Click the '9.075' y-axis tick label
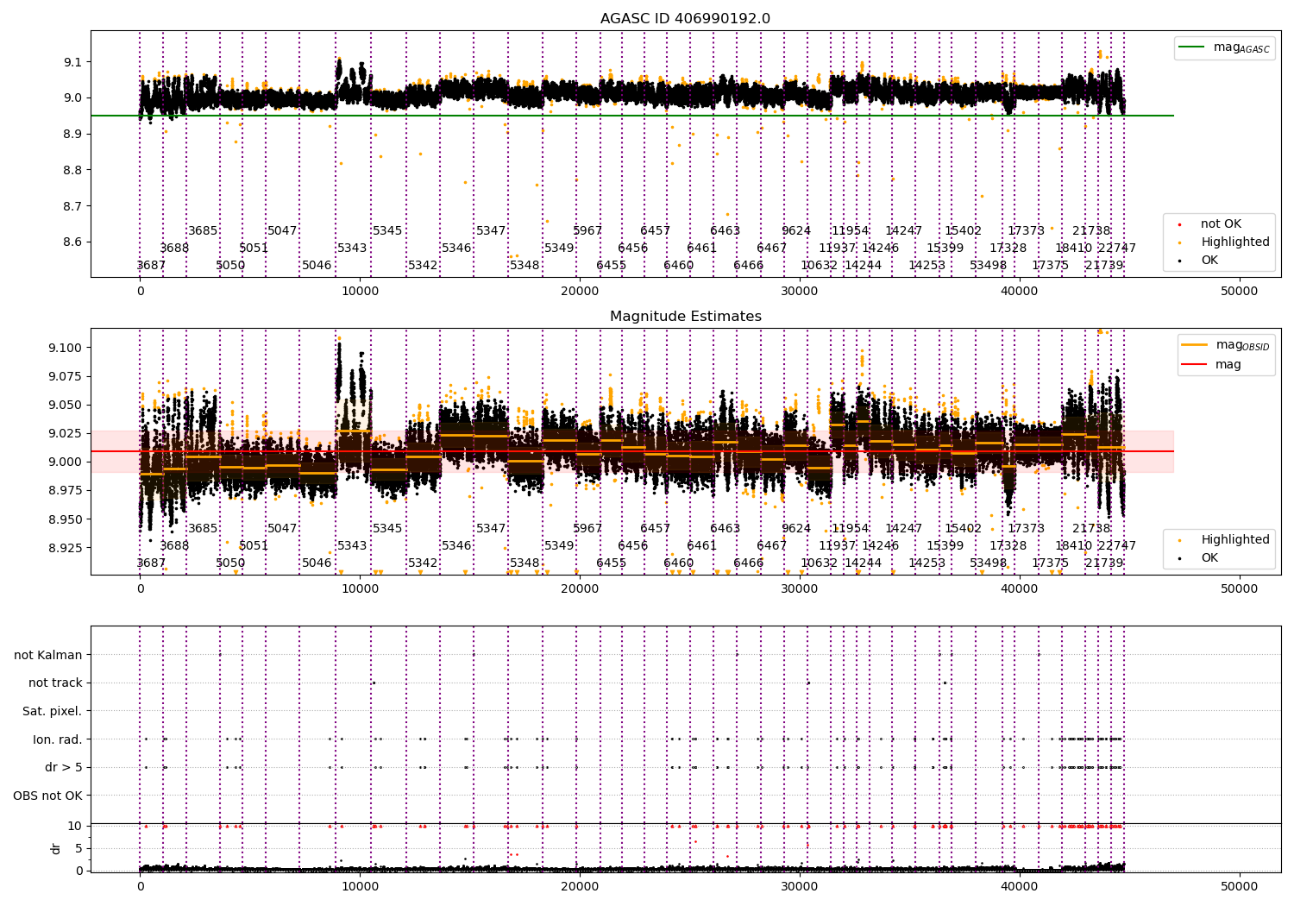 click(65, 376)
